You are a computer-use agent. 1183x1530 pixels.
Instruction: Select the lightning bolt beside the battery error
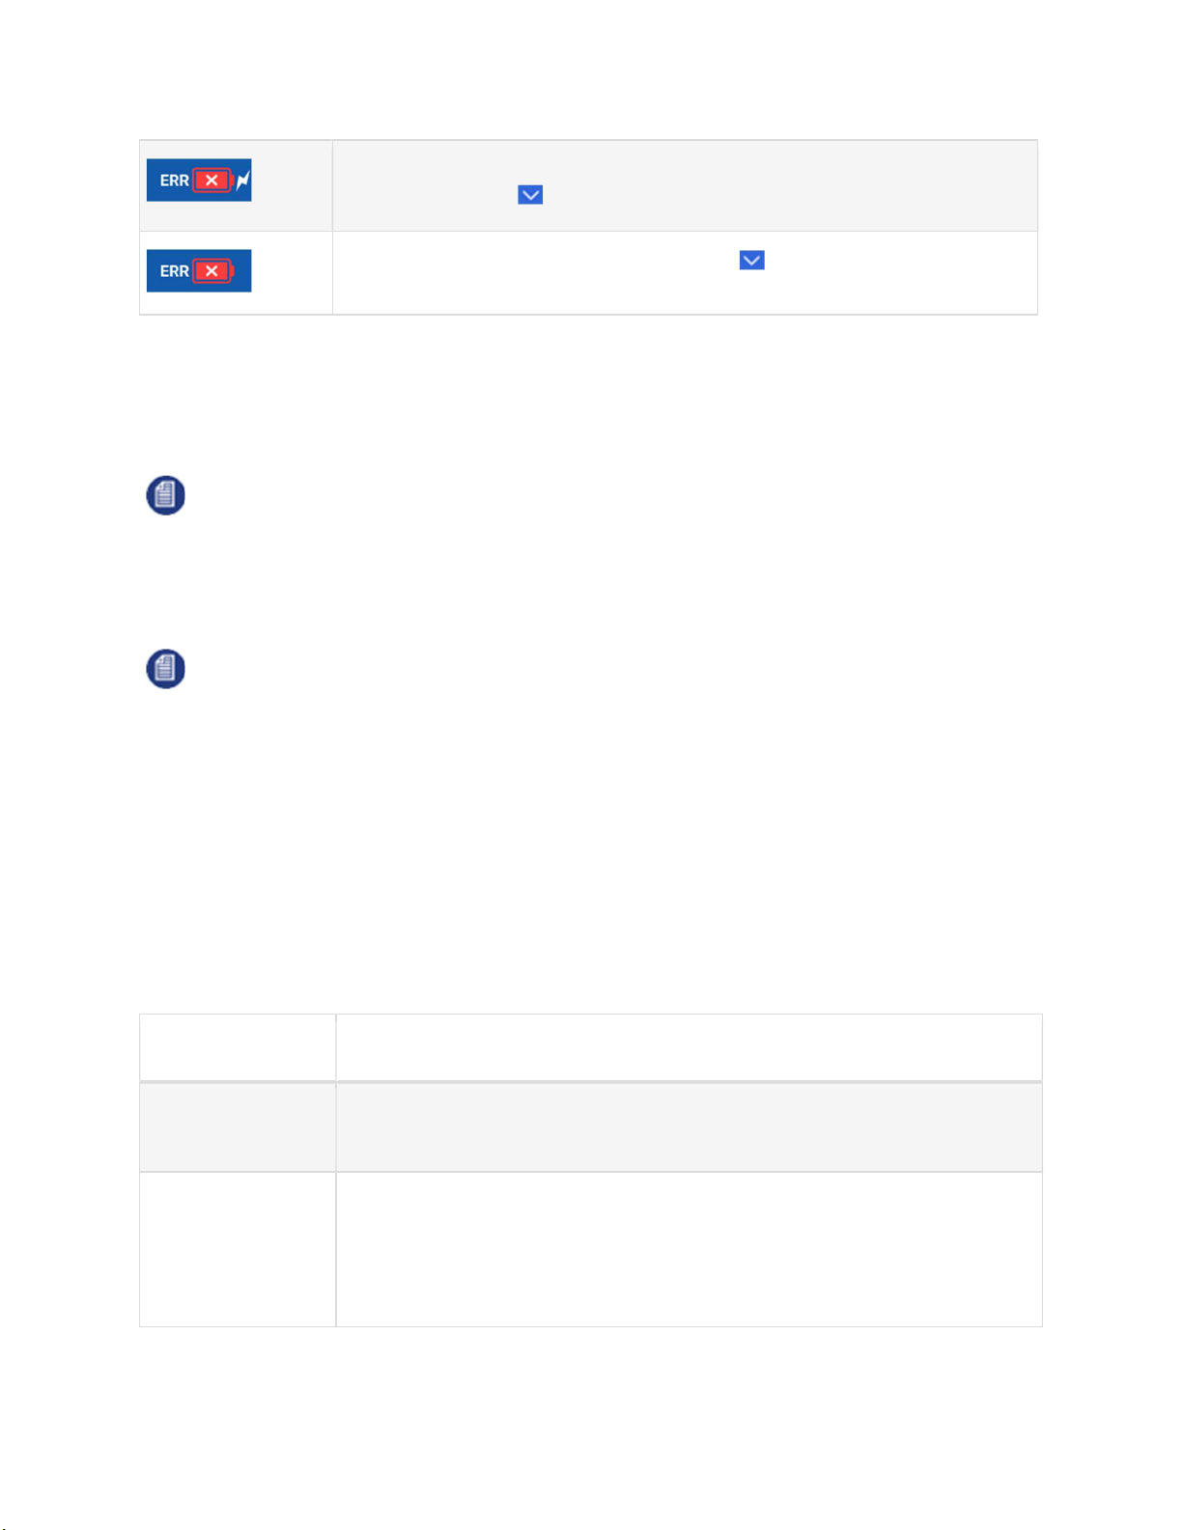[x=243, y=180]
